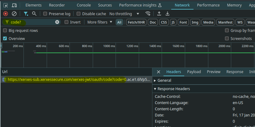
Task: Select the Network tab
Action: 182,5
